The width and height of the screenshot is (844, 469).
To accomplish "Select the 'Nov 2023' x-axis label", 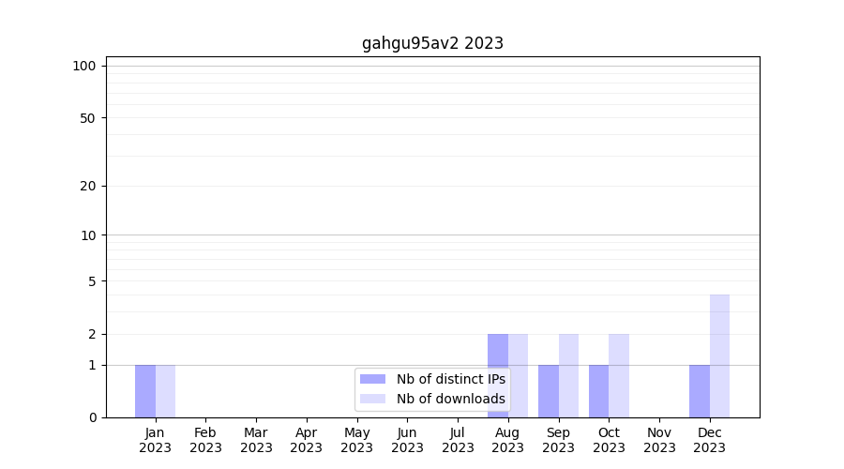I will point(659,440).
